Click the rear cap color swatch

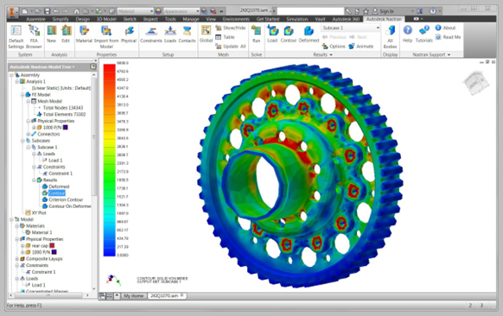52,246
